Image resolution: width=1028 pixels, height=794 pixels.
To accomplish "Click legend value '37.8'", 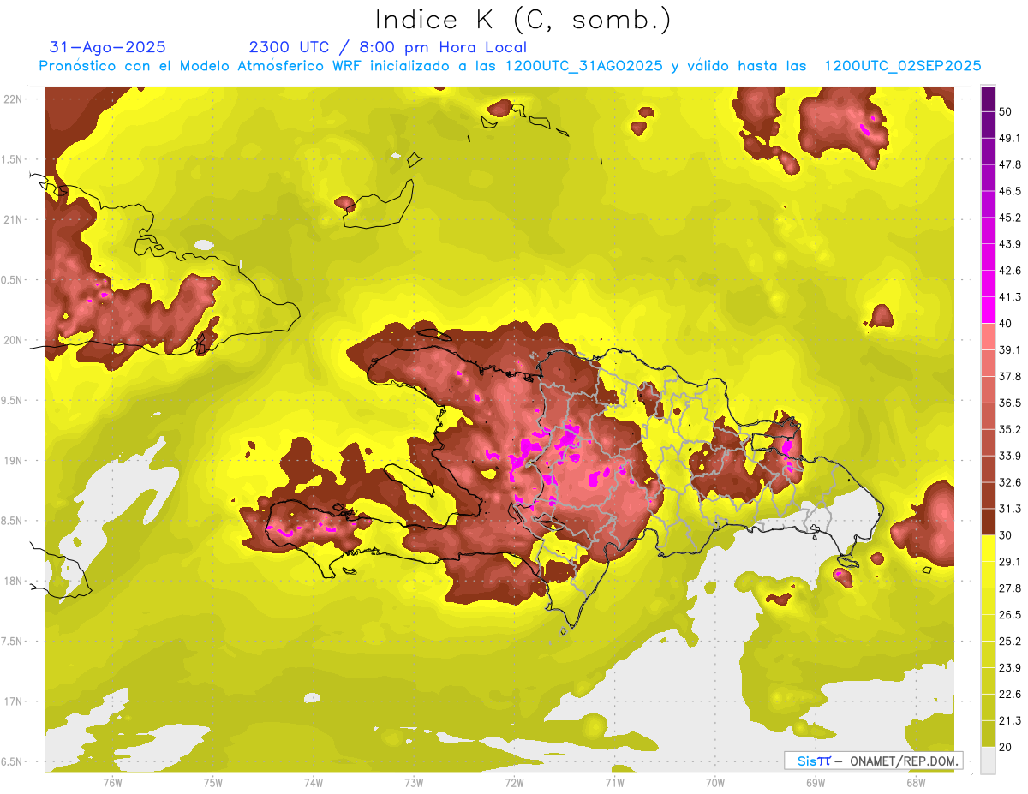I will (1009, 376).
